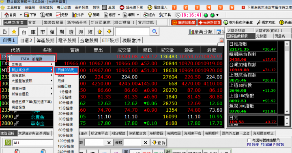Screen dimensions: 292x153
Task: Open the 海期 overseas futures icon
Action: coord(129,15)
